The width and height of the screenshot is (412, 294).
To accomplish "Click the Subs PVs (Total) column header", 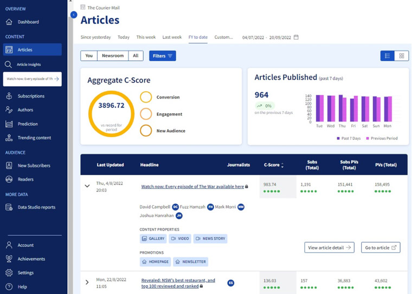I will coord(349,165).
